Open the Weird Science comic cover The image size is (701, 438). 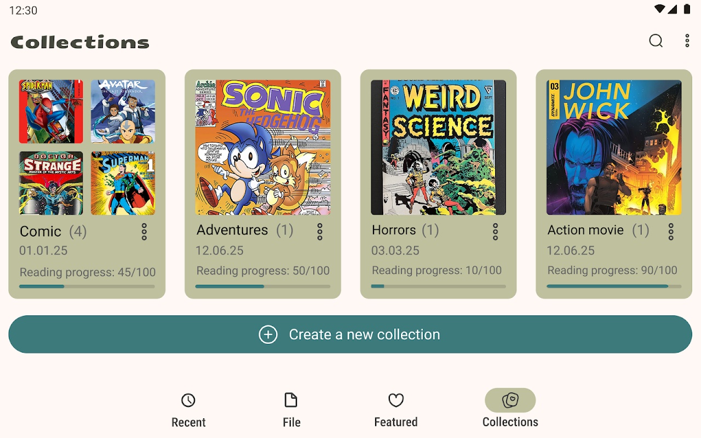[x=439, y=147]
